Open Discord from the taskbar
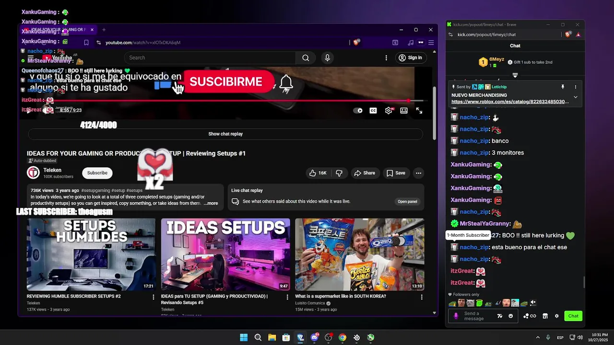This screenshot has width=614, height=345. click(314, 337)
